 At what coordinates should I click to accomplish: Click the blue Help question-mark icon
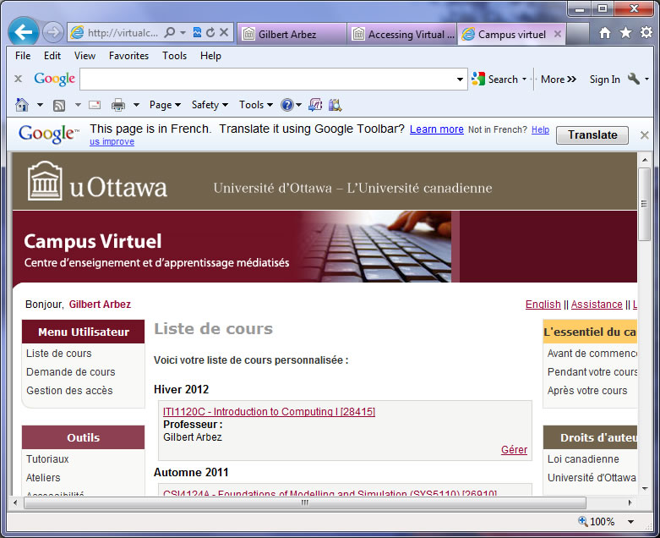click(x=287, y=105)
